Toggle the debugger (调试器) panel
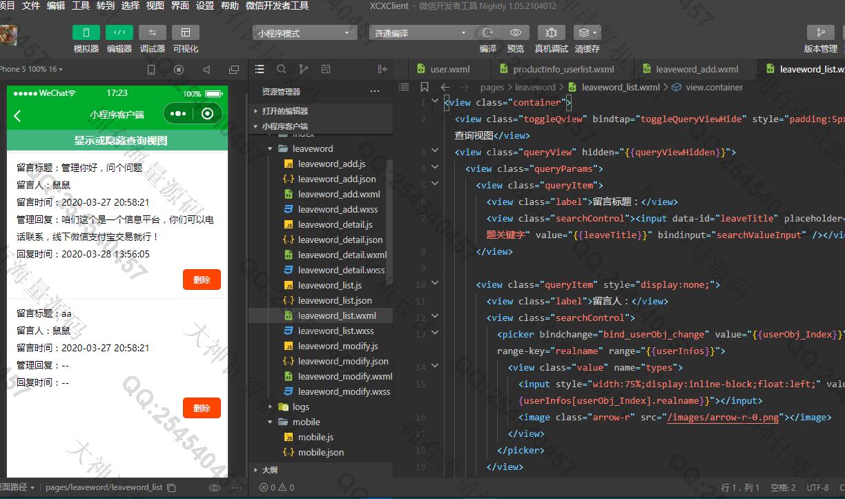Image resolution: width=845 pixels, height=499 pixels. coord(153,32)
